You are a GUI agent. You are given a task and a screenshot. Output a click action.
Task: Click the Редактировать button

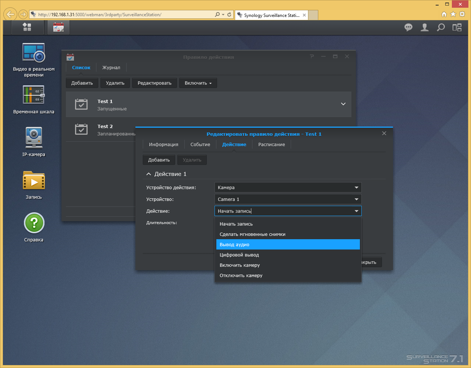(x=155, y=83)
